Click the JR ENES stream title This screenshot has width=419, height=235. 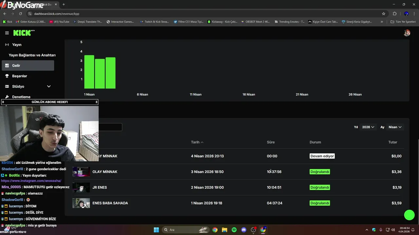(x=100, y=187)
